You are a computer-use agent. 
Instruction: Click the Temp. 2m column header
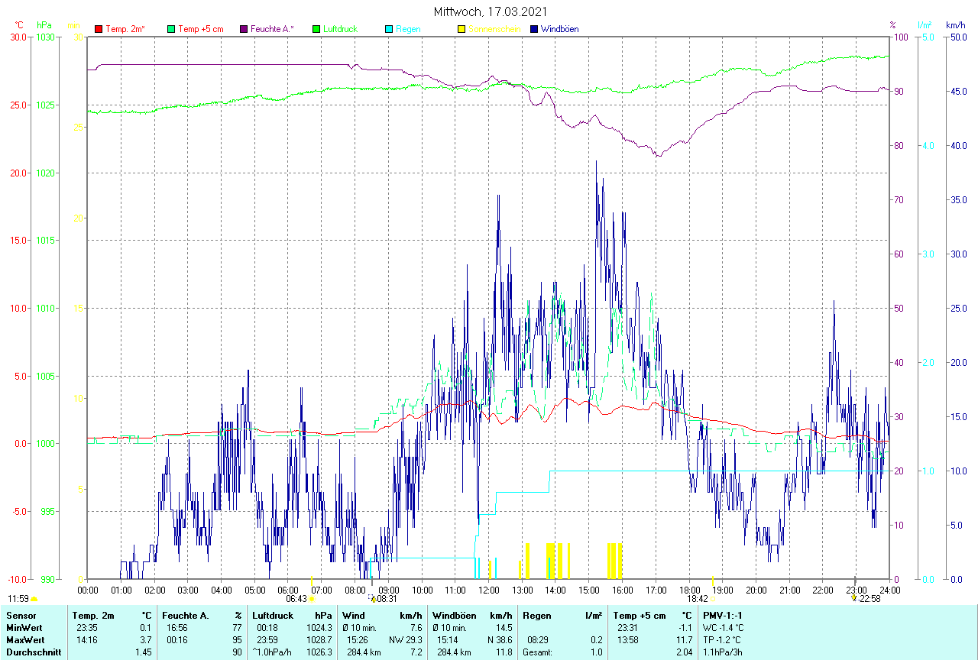[93, 615]
